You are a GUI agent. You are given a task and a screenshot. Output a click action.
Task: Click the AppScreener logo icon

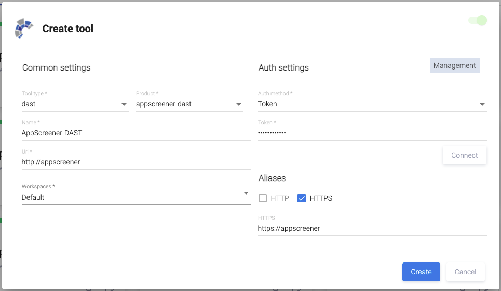[24, 29]
